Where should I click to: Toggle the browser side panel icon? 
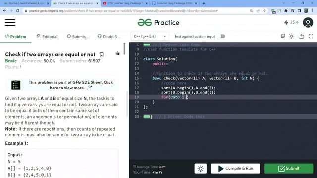pyautogui.click(x=299, y=11)
